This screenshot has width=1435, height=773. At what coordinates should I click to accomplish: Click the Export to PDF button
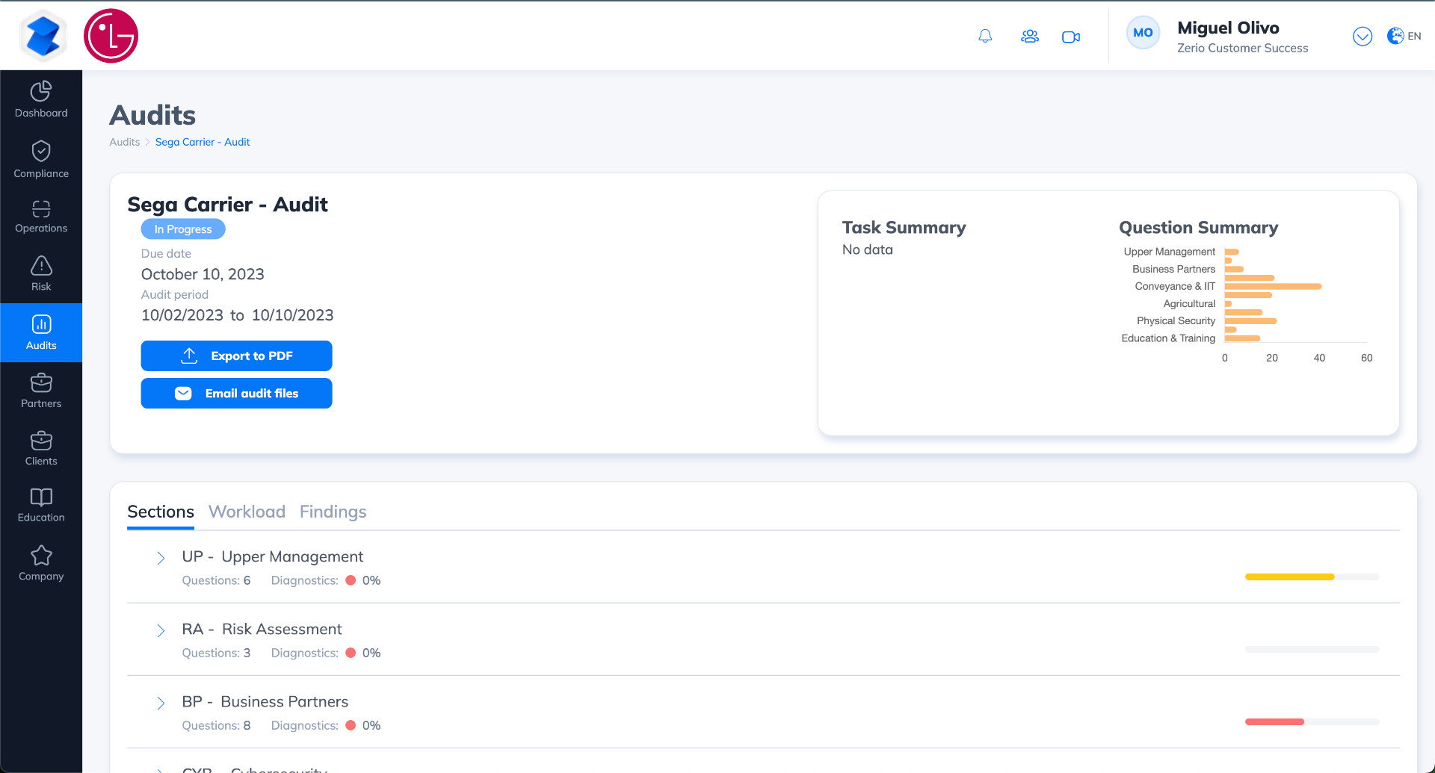[x=236, y=356]
